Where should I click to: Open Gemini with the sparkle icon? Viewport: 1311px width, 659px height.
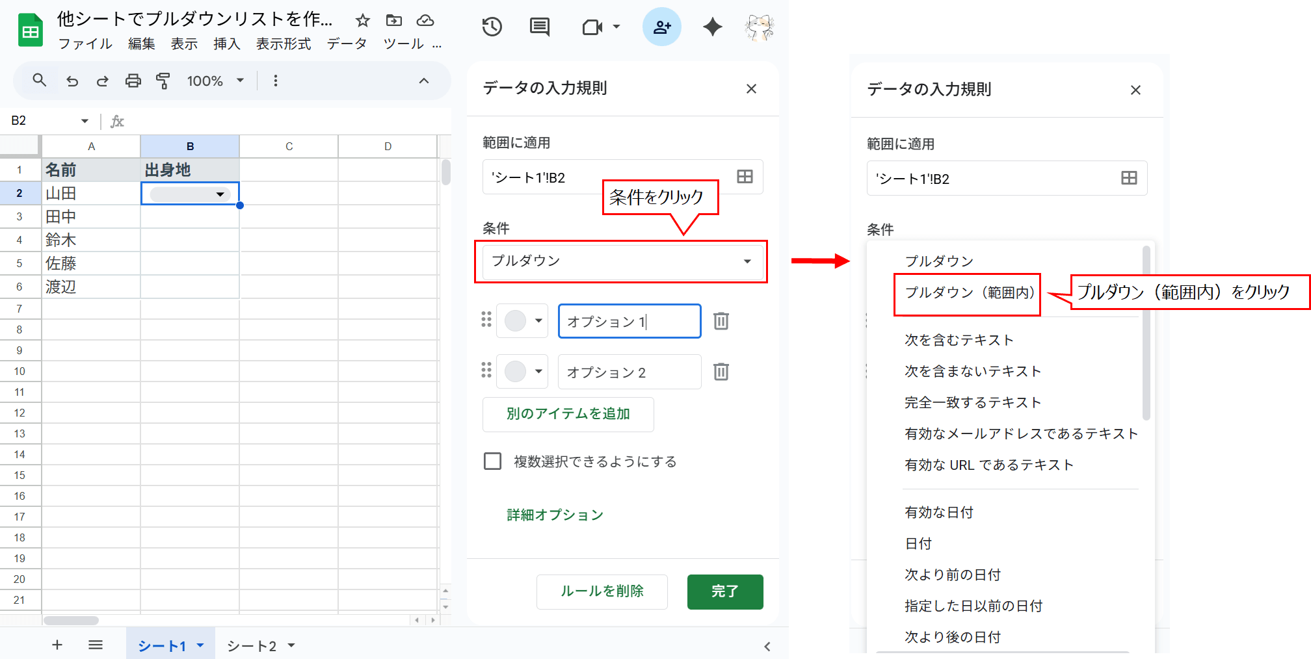[x=712, y=27]
